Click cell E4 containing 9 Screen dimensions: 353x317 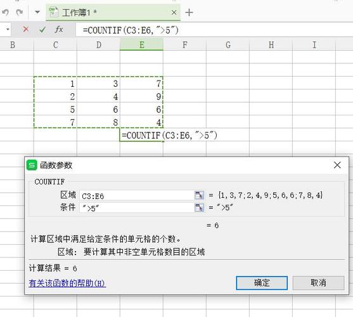tap(141, 96)
